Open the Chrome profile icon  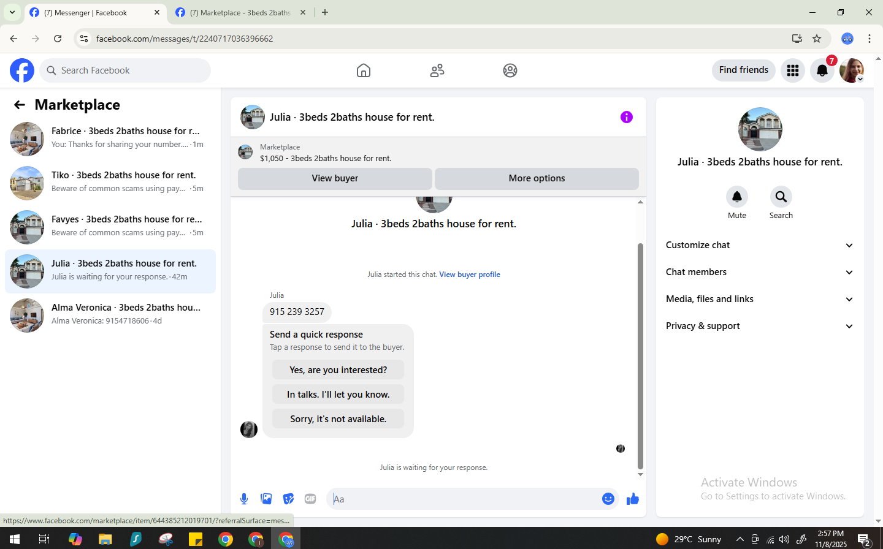coord(847,39)
